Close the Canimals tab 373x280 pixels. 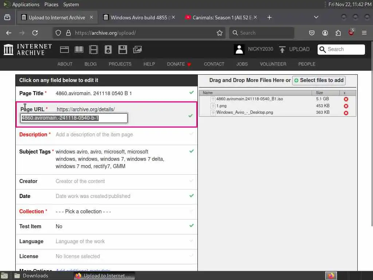pos(255,17)
